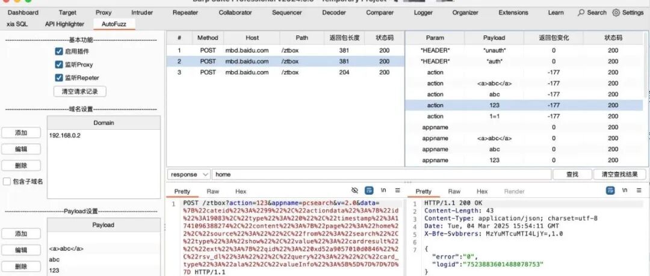Click the 清空请求记录 button

[80, 91]
